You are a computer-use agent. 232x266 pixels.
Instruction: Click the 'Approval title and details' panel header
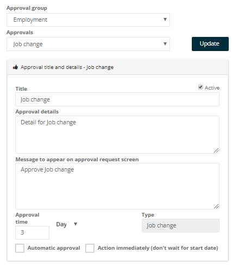coord(117,67)
